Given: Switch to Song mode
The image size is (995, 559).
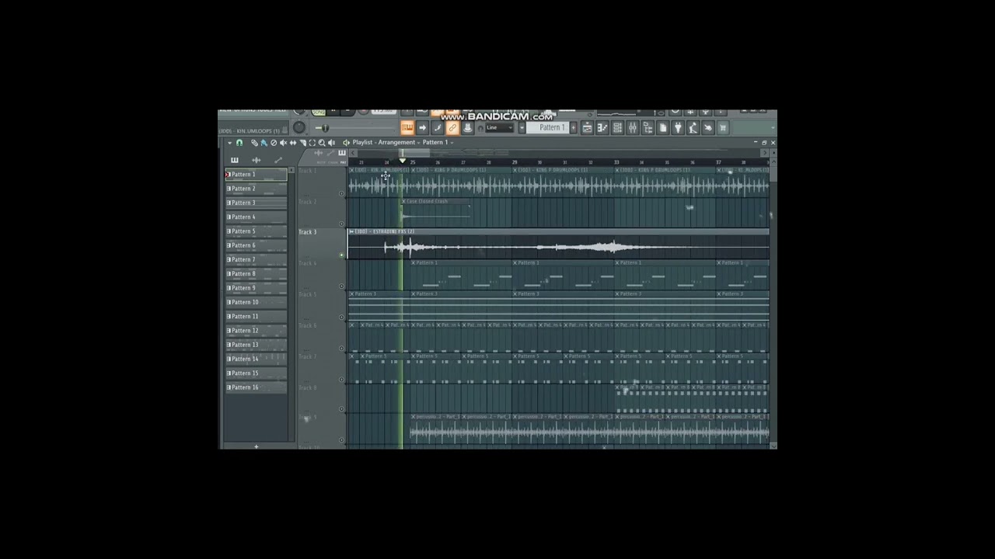Looking at the screenshot, I should point(319,113).
